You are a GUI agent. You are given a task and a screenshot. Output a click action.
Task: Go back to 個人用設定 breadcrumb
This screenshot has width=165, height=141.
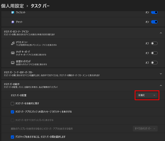(12, 6)
